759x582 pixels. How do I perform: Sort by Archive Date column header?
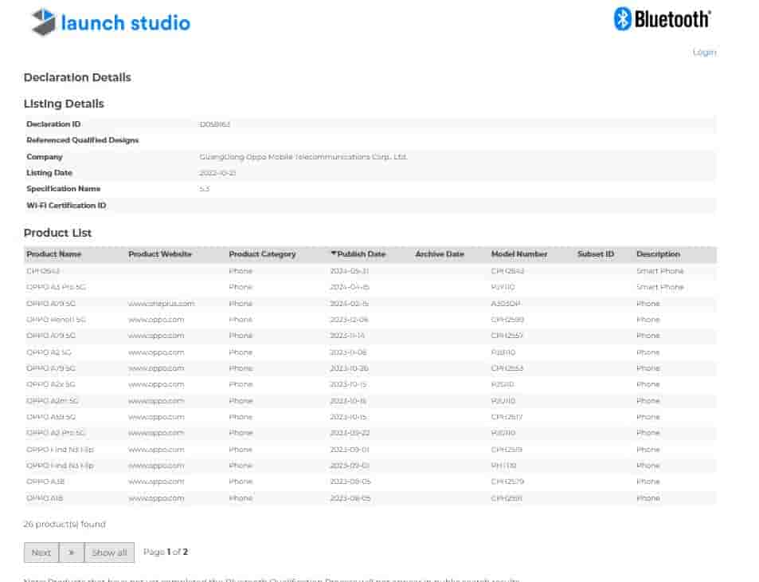[x=439, y=254]
